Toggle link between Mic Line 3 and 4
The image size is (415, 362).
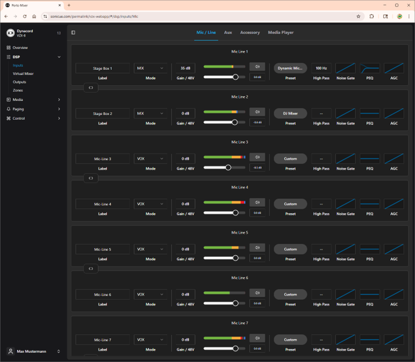[90, 178]
